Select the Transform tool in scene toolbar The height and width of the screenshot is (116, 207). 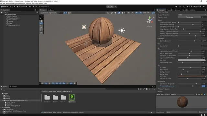(x=41, y=33)
